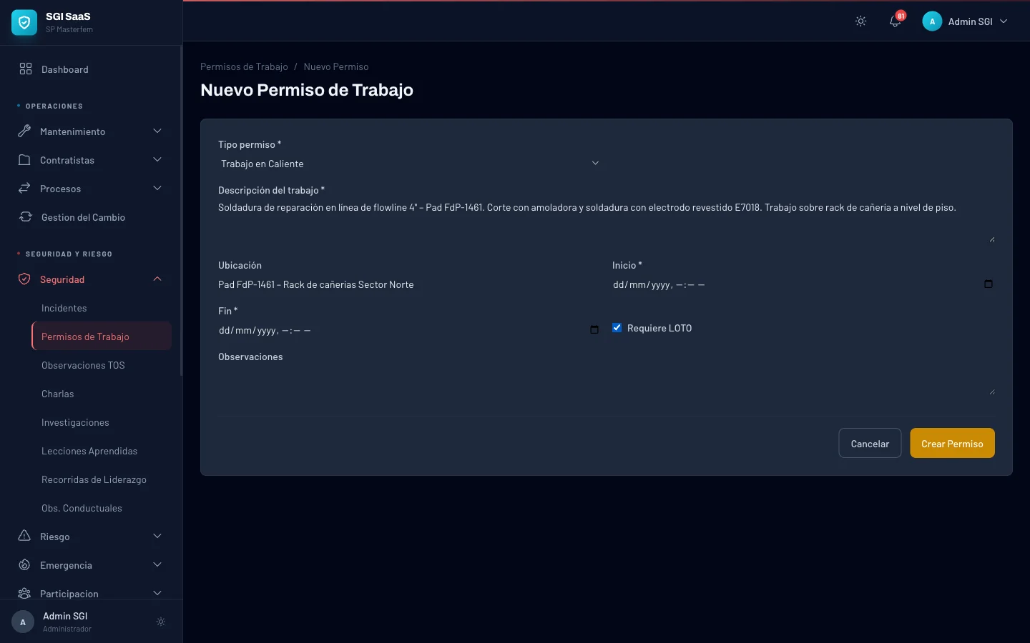This screenshot has height=643, width=1030.
Task: Click the Gestion del Cambio cycle icon
Action: (x=26, y=217)
